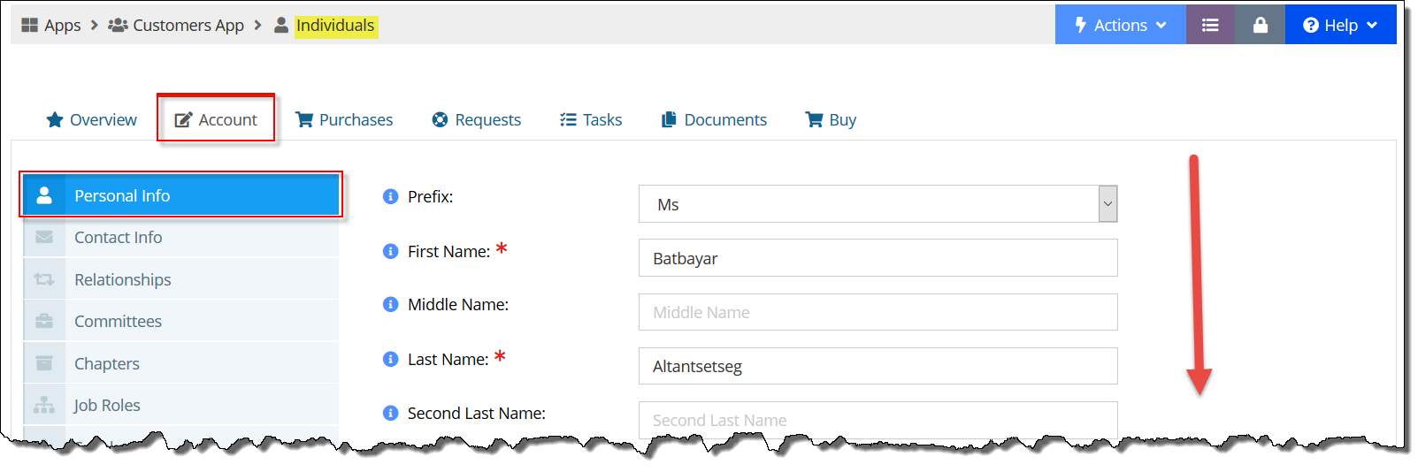Click the info icon beside First Name

coord(390,251)
